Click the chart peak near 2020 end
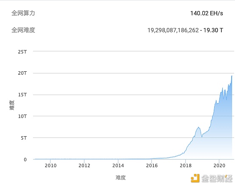Viewport: 235px width, 185px height. pyautogui.click(x=232, y=76)
